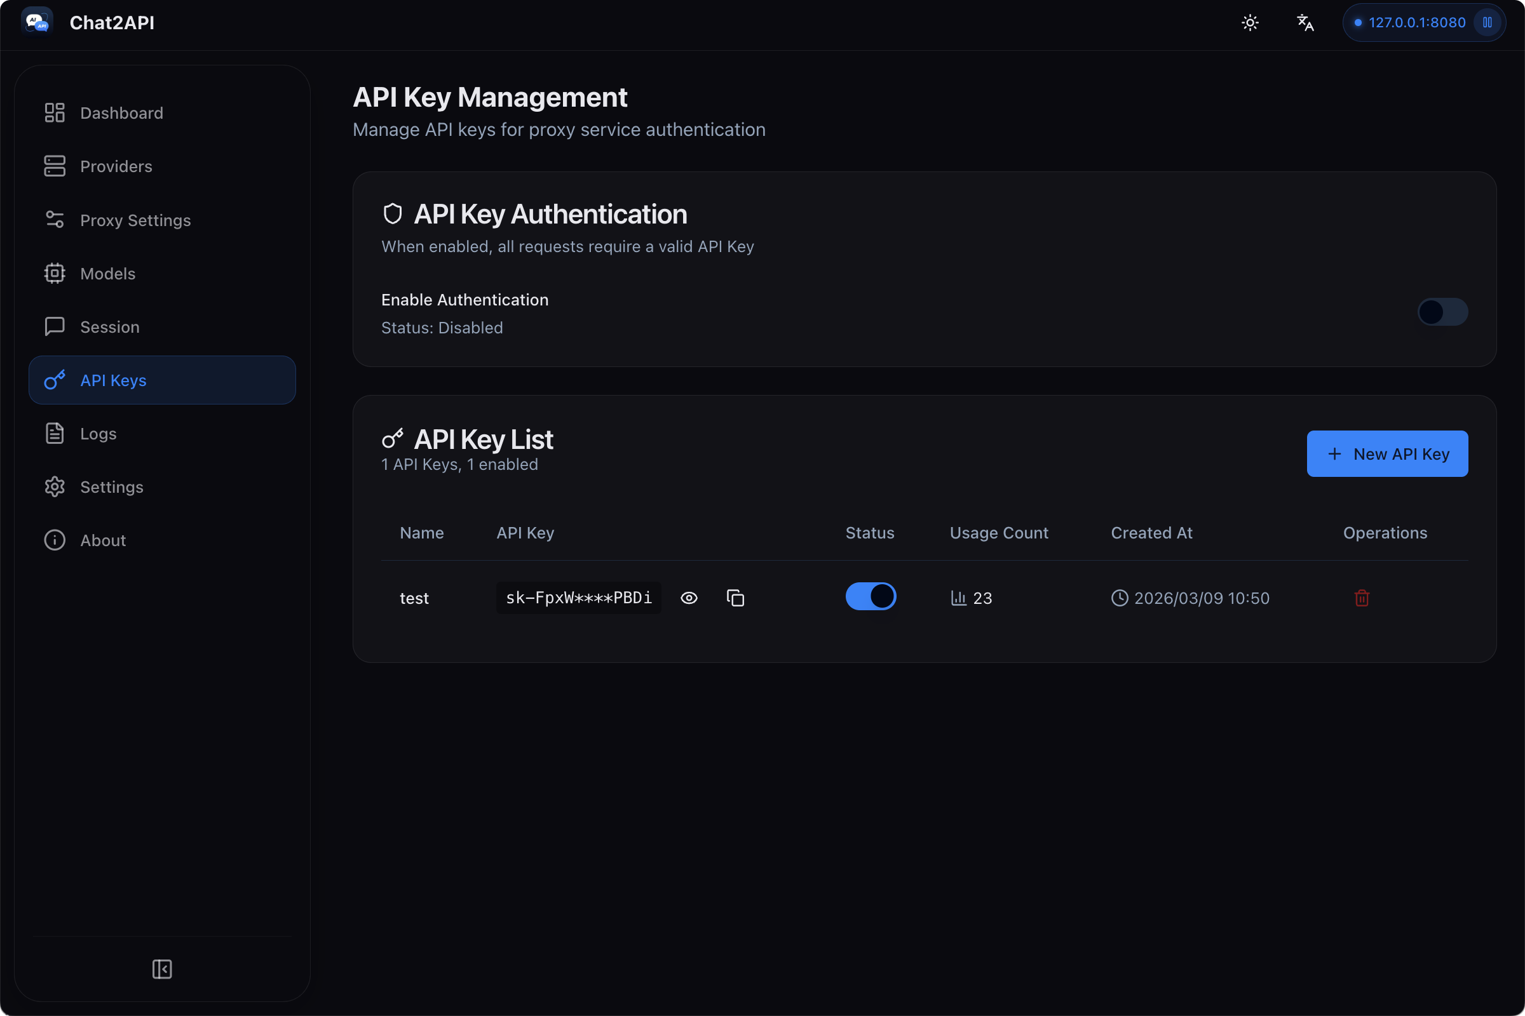Open the About page
The width and height of the screenshot is (1525, 1016).
pyautogui.click(x=162, y=540)
